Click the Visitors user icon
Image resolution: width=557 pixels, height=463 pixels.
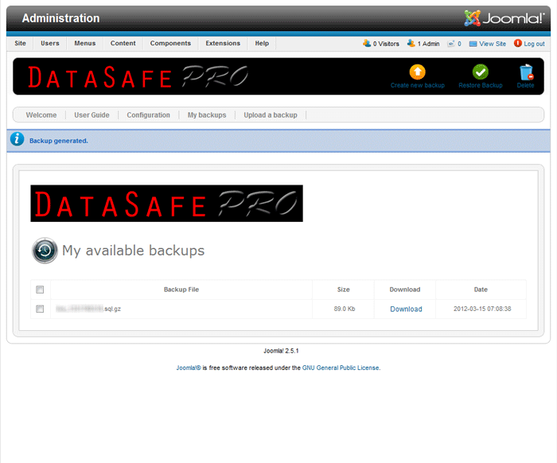coord(367,43)
